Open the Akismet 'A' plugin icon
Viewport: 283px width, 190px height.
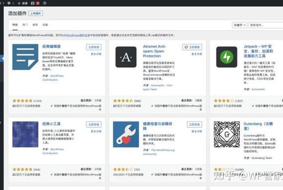point(126,57)
